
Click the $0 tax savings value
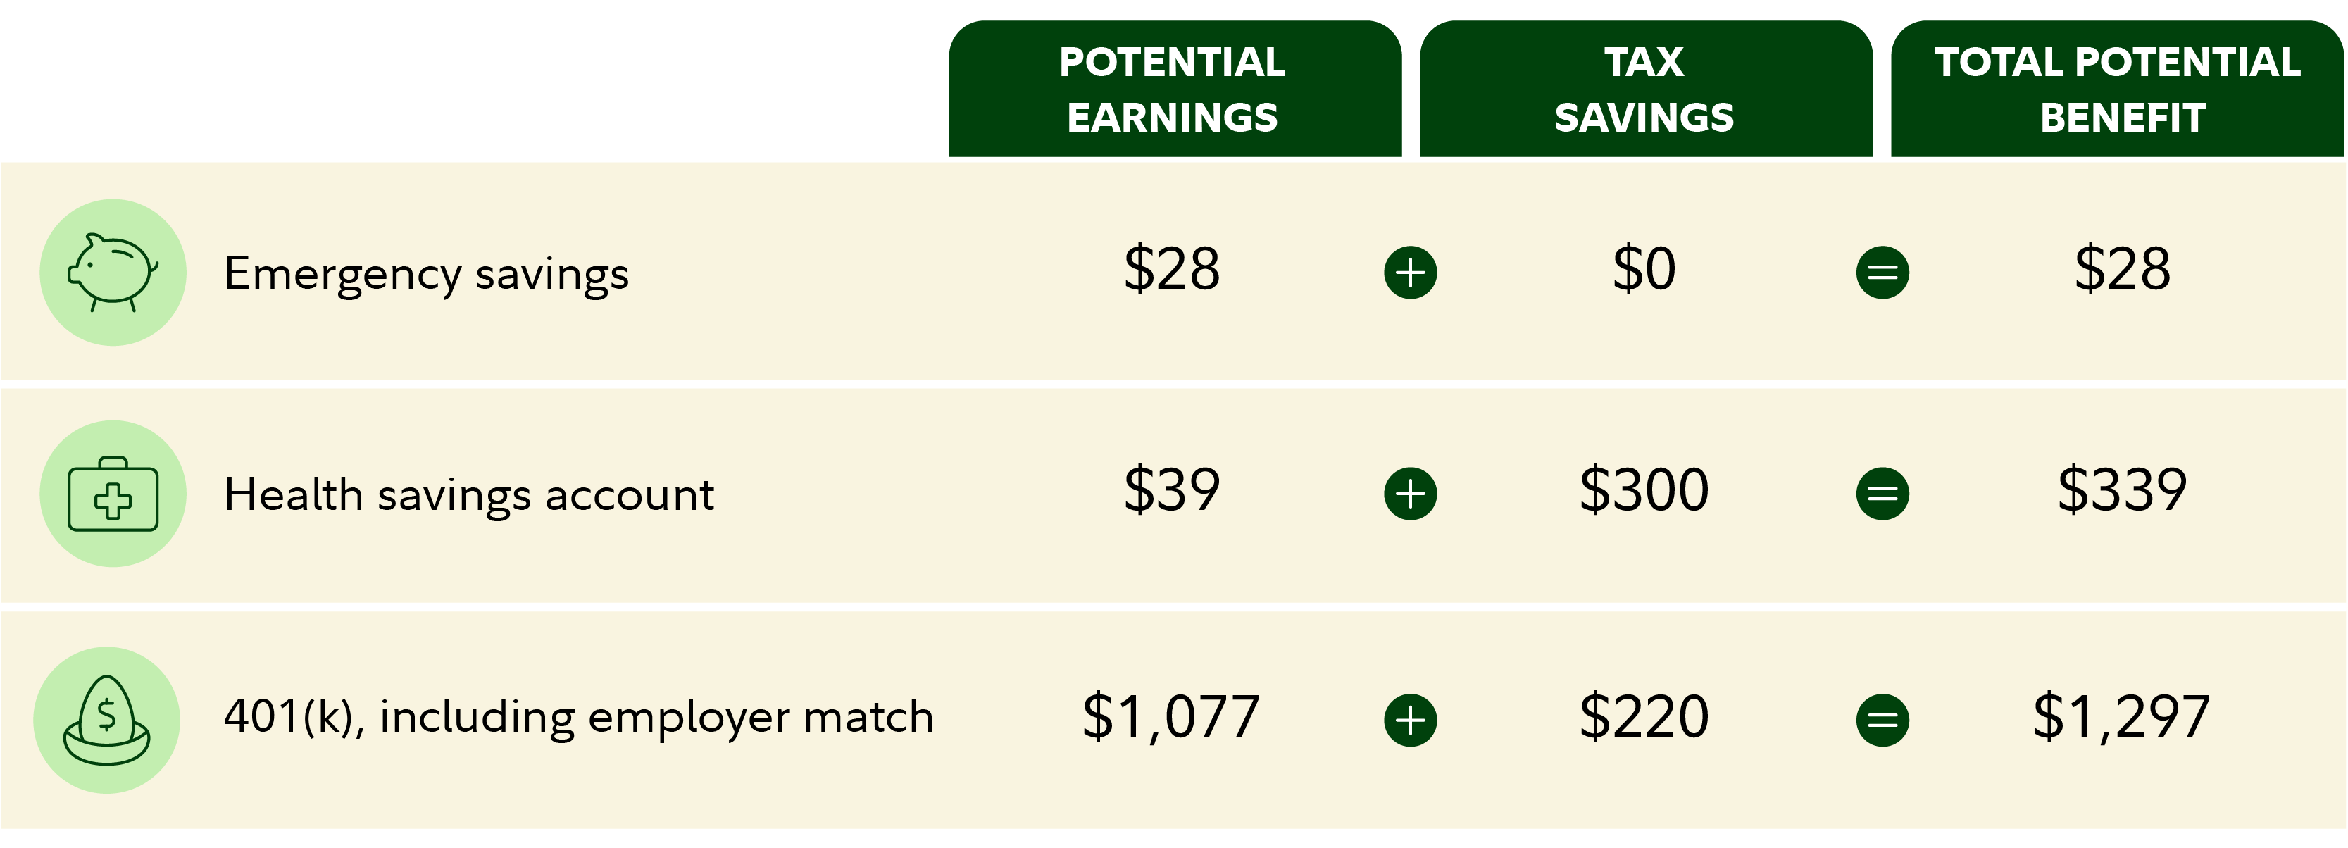pyautogui.click(x=1644, y=269)
